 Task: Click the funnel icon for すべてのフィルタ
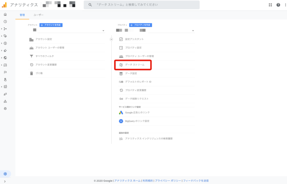(31, 56)
